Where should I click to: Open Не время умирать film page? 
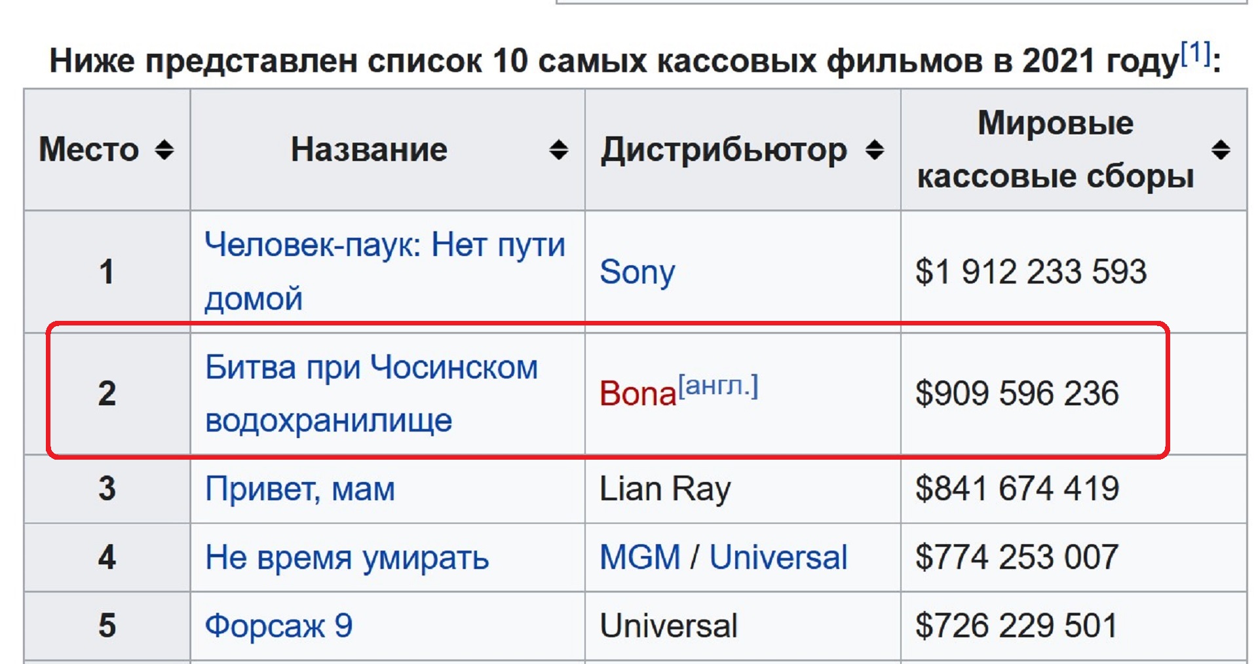(x=347, y=558)
